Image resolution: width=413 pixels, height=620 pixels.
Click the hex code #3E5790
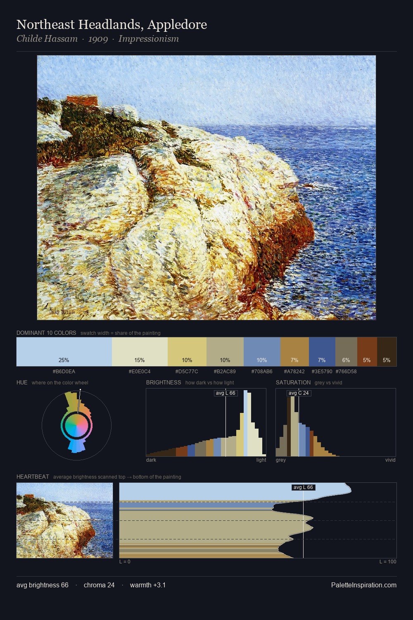[322, 372]
